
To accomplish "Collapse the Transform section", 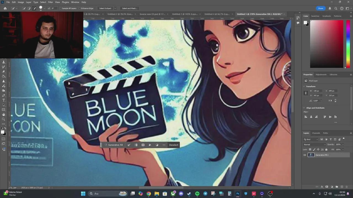I will pos(304,86).
